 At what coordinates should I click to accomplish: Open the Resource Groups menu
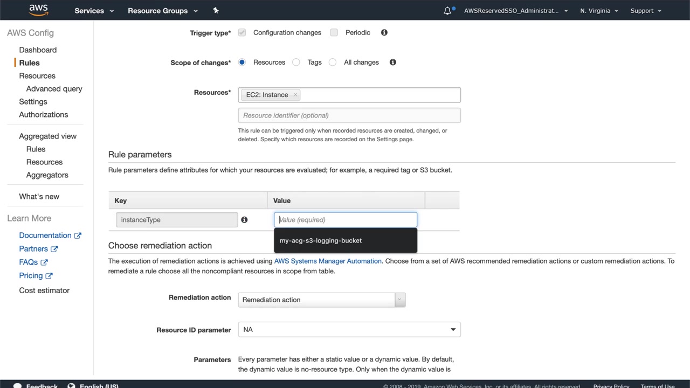pos(163,11)
